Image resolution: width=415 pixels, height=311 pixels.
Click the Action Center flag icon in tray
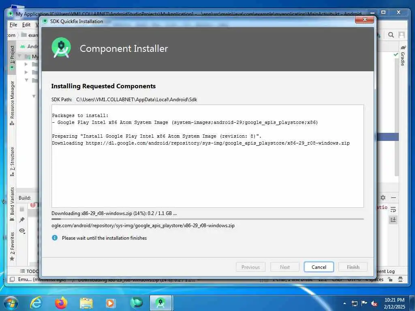coord(364,303)
